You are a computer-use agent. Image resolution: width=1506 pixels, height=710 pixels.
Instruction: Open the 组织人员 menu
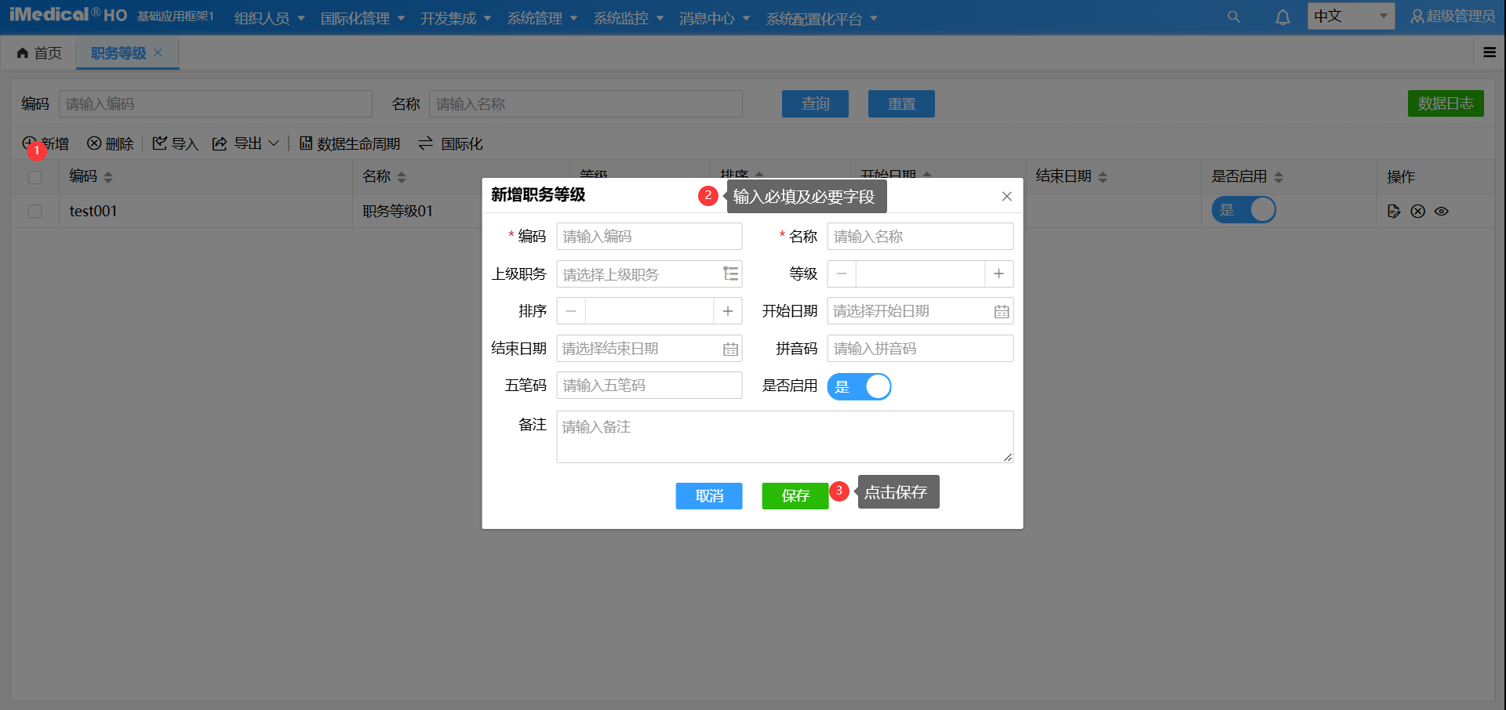[270, 18]
